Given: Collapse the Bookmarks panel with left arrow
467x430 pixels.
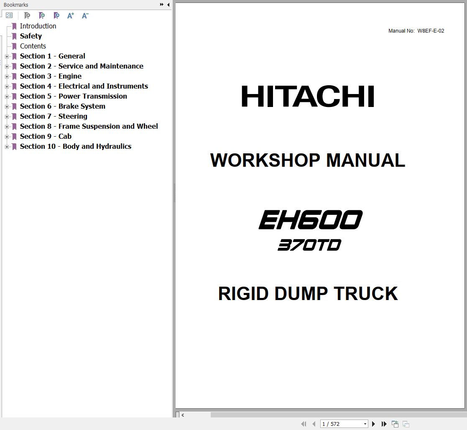Looking at the screenshot, I should click(x=168, y=5).
